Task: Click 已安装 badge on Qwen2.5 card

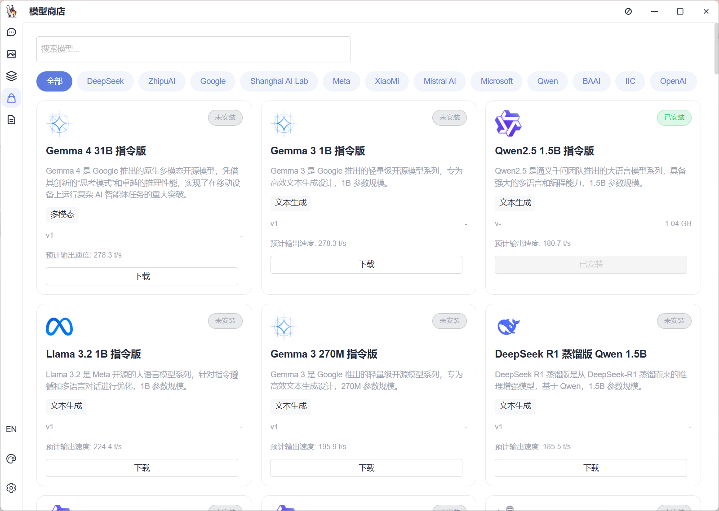Action: pyautogui.click(x=674, y=118)
